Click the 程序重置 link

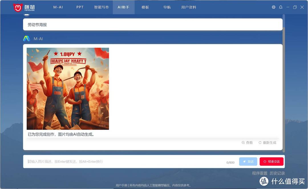point(260,173)
